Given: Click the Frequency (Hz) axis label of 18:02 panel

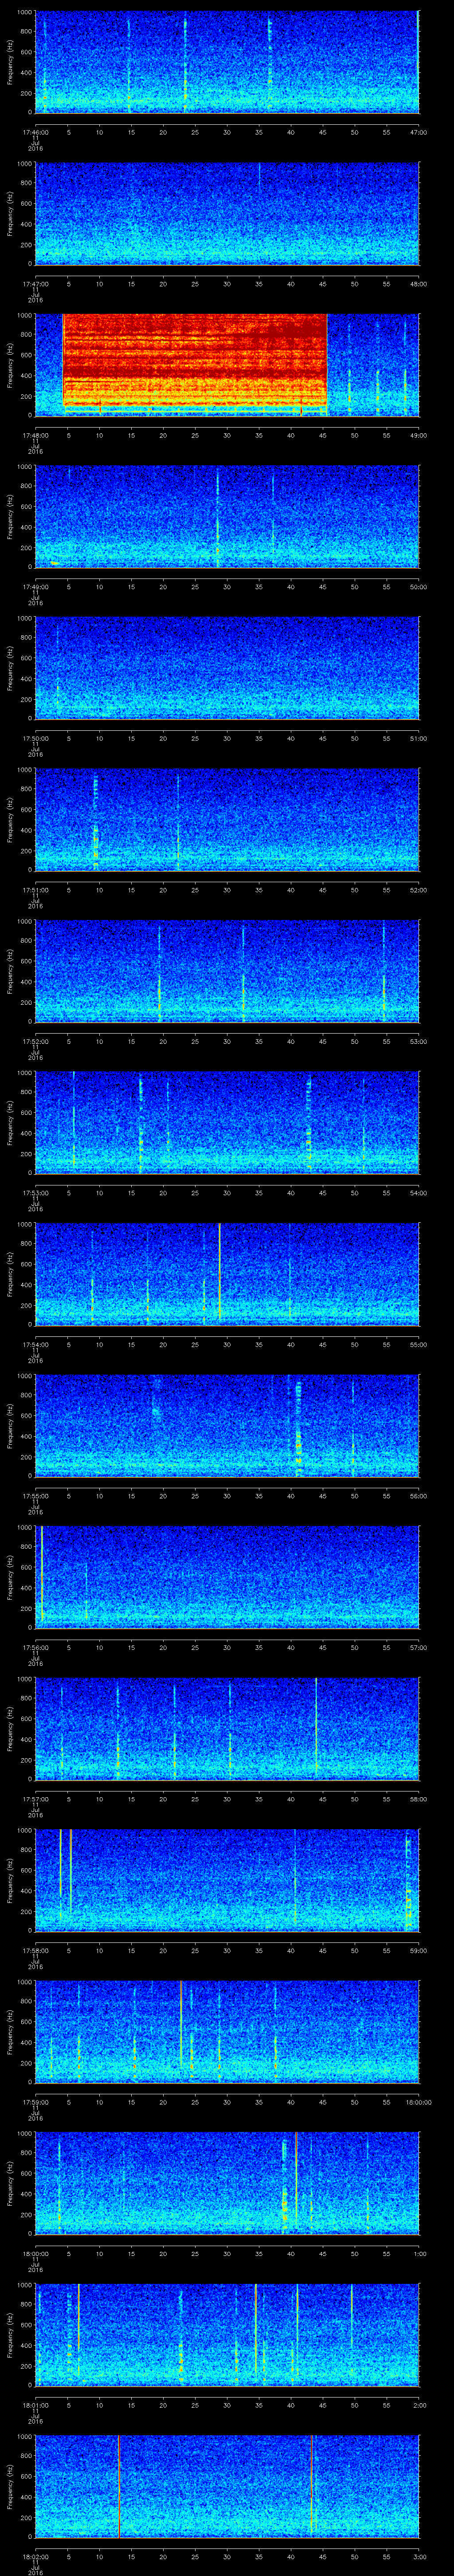Looking at the screenshot, I should tap(10, 2485).
